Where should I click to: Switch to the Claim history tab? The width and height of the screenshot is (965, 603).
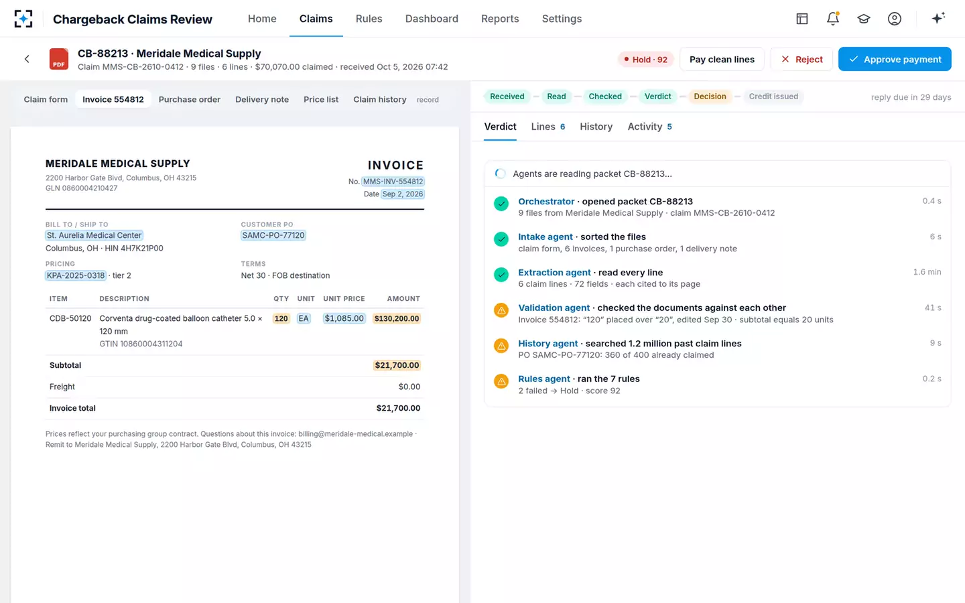point(380,99)
